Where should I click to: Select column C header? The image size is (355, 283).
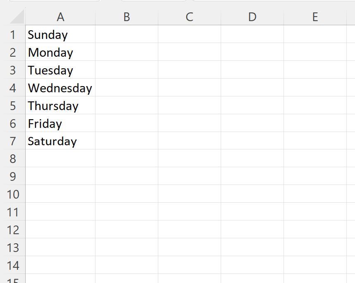click(x=189, y=17)
